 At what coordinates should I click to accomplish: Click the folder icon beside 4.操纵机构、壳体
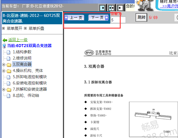pyautogui.click(x=9, y=71)
